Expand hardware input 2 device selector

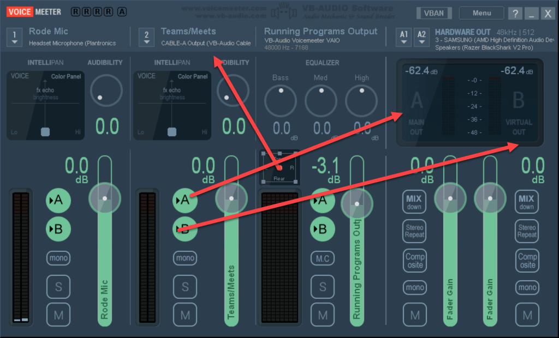[146, 38]
